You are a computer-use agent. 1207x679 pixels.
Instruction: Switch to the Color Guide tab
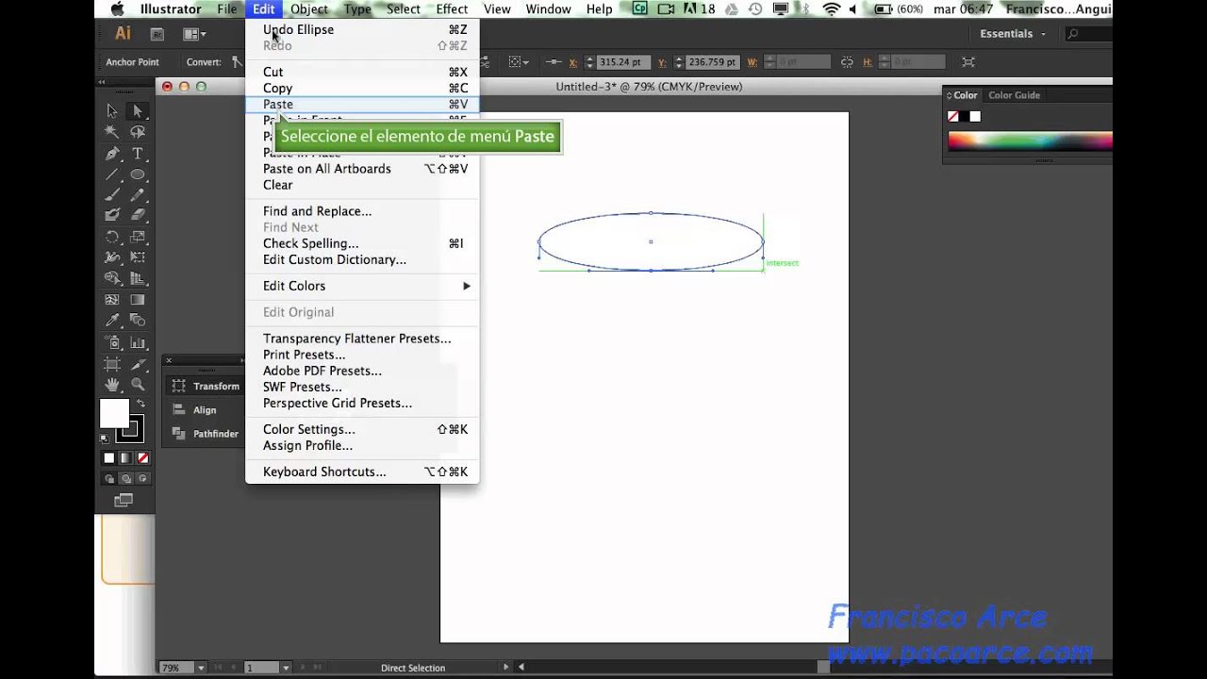pos(1014,95)
